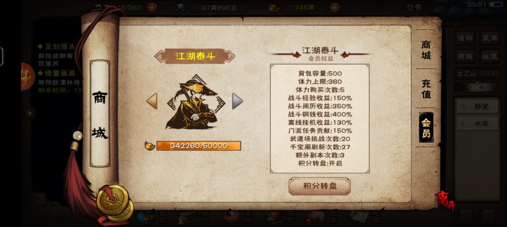Screen dimensions: 507x227
Task: Tap the treasure chest icon at left edge
Action: click(x=27, y=76)
